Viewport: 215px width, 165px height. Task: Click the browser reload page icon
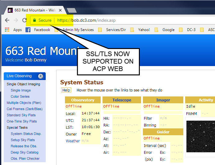(24, 20)
